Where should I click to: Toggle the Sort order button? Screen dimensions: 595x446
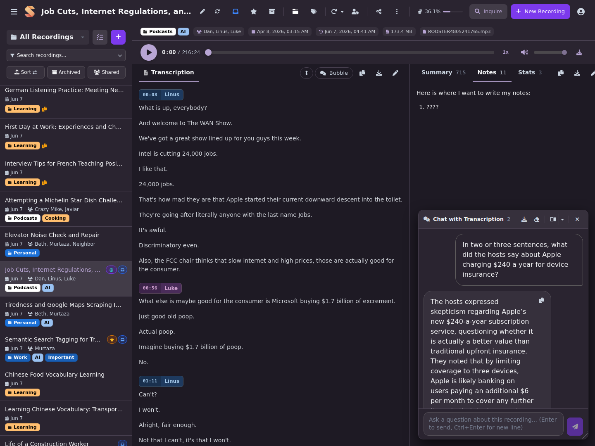[x=26, y=72]
